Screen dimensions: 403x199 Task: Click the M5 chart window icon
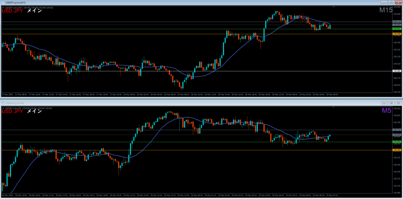[3, 102]
